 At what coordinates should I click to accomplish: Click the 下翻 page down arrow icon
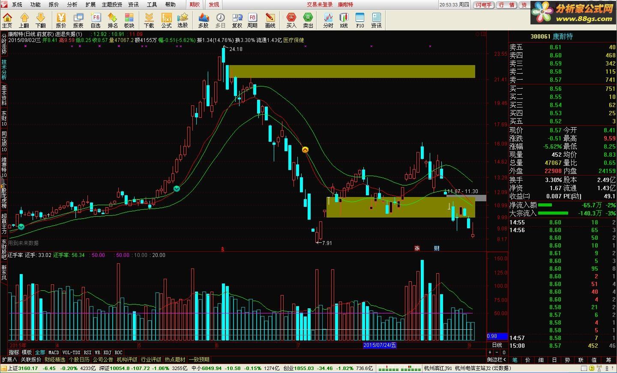(40, 20)
